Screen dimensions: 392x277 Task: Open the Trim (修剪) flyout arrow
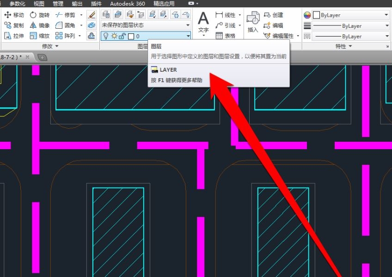point(81,15)
